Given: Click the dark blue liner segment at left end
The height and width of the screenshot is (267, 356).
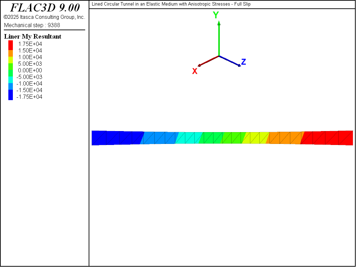Looking at the screenshot, I should 117,138.
